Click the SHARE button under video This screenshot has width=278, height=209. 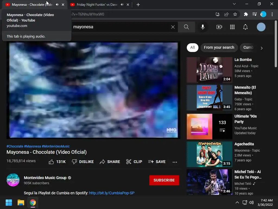(110, 162)
